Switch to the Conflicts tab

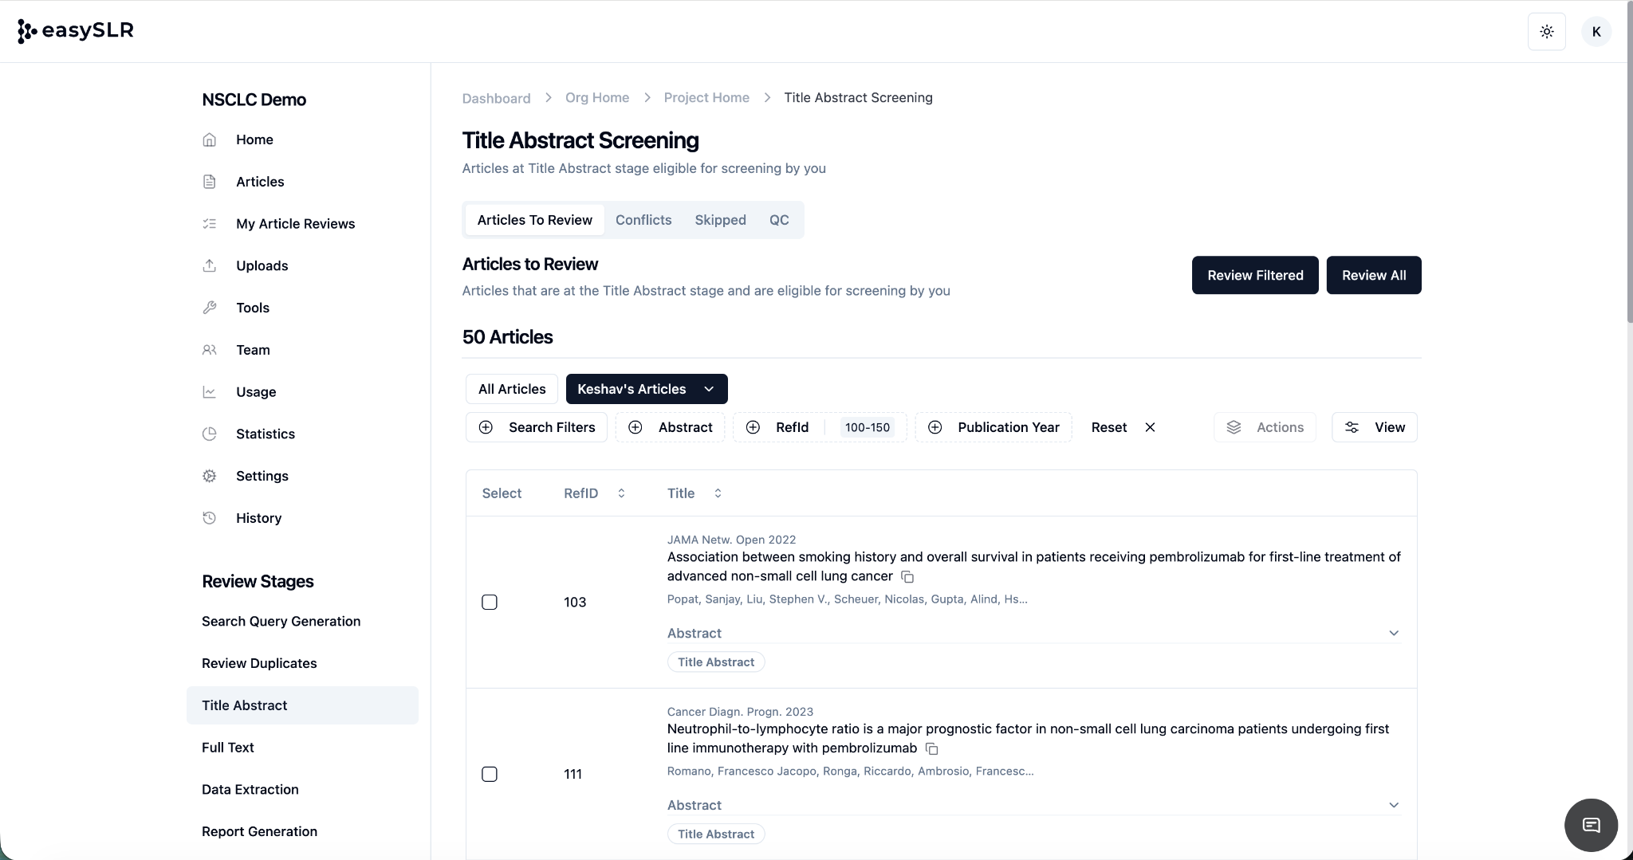pos(643,220)
